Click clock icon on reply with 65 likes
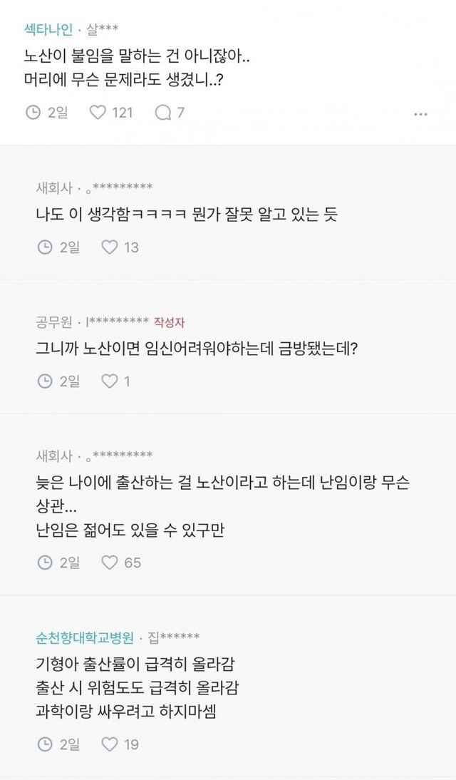Image resolution: width=456 pixels, height=780 pixels. click(44, 563)
